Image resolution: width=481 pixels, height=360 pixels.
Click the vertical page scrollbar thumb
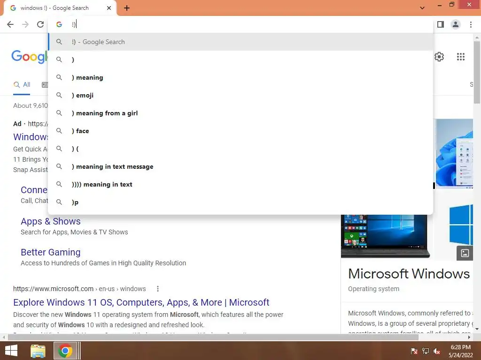[x=477, y=73]
